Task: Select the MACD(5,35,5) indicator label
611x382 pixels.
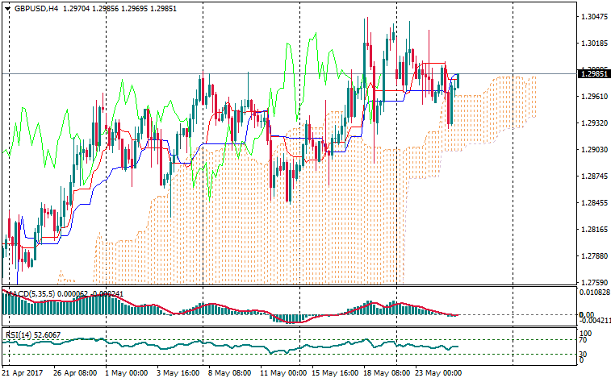Action: click(32, 292)
